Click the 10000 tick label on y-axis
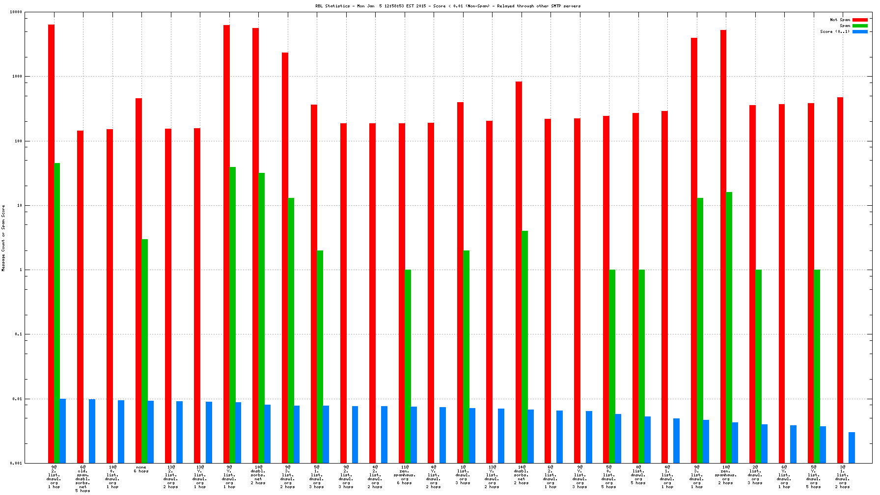This screenshot has height=495, width=880. point(16,12)
